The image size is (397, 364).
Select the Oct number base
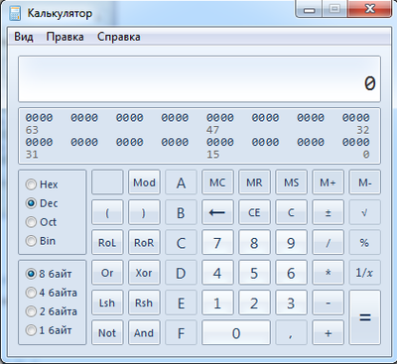(42, 222)
